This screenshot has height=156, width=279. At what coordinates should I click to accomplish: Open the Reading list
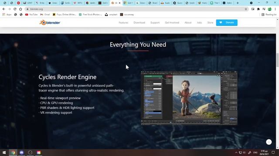[x=269, y=14]
